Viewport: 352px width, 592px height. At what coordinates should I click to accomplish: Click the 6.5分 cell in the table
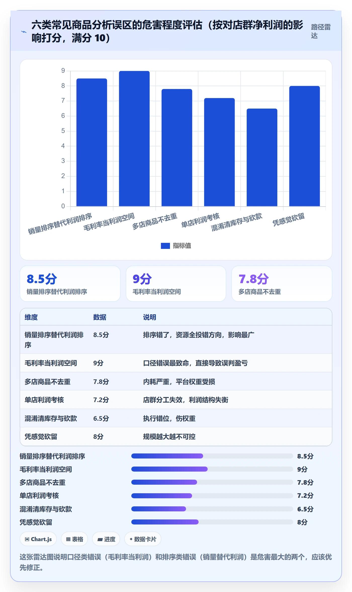[101, 418]
